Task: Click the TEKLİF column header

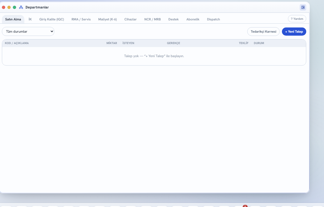Action: (244, 43)
